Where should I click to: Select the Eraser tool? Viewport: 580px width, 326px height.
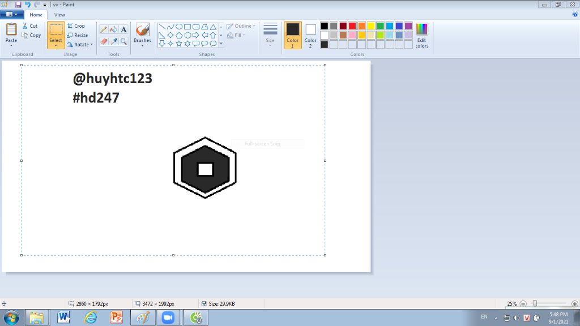pyautogui.click(x=104, y=41)
